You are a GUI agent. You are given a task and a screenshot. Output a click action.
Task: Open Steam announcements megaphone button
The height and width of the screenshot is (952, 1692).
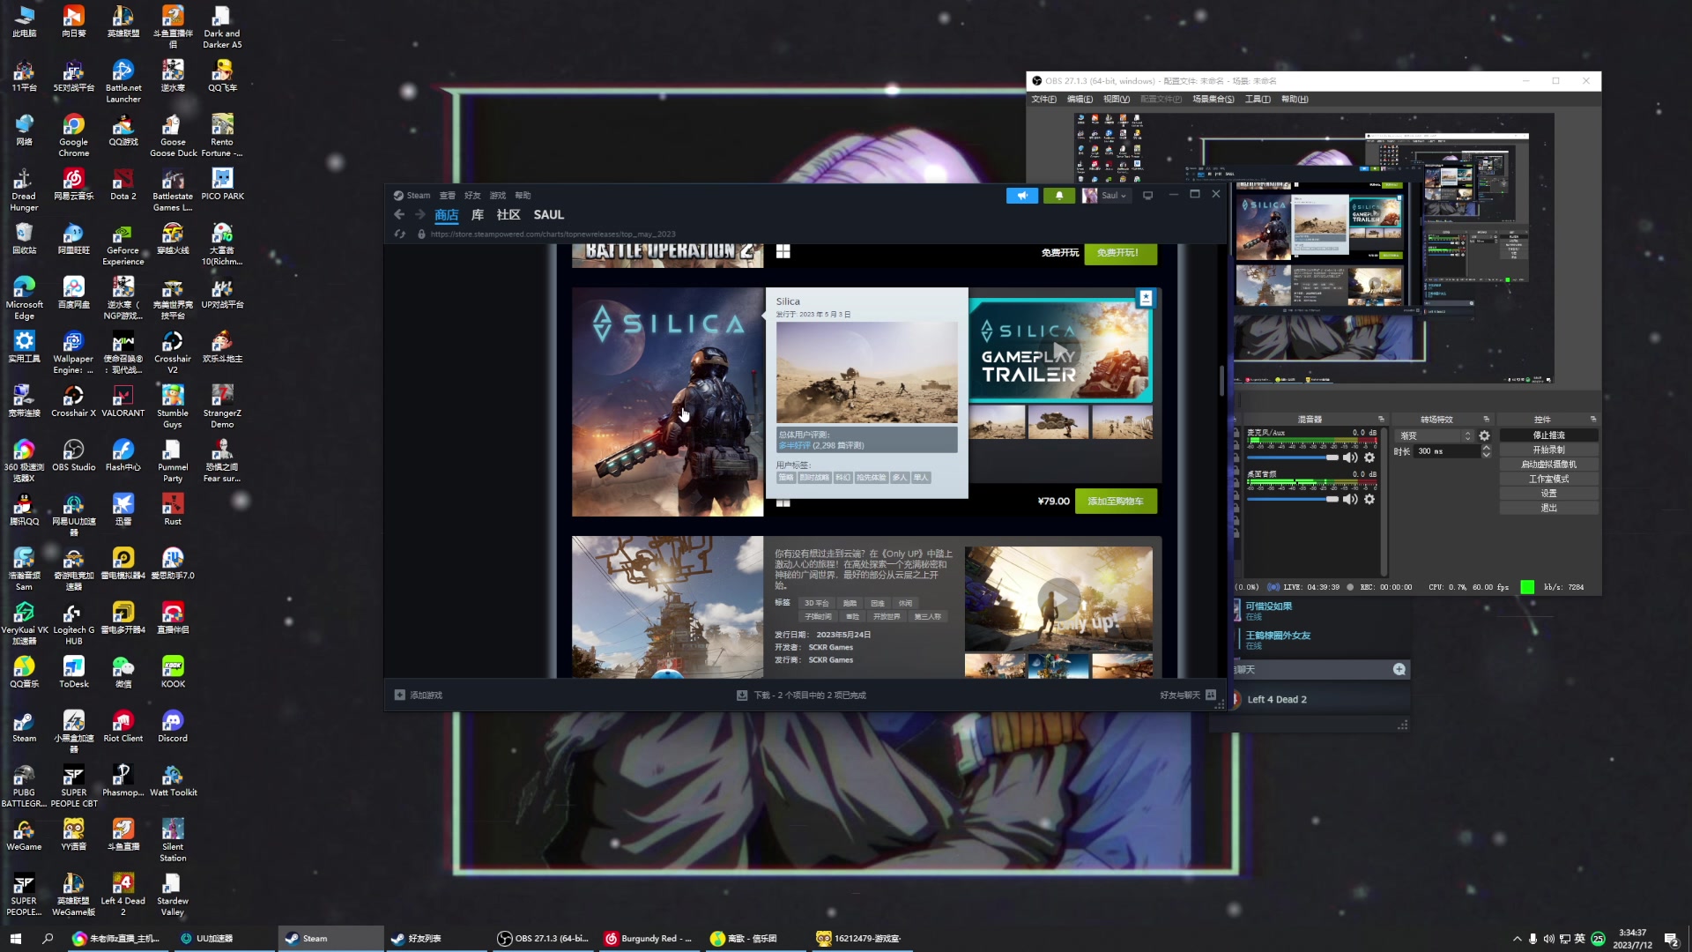(x=1022, y=196)
